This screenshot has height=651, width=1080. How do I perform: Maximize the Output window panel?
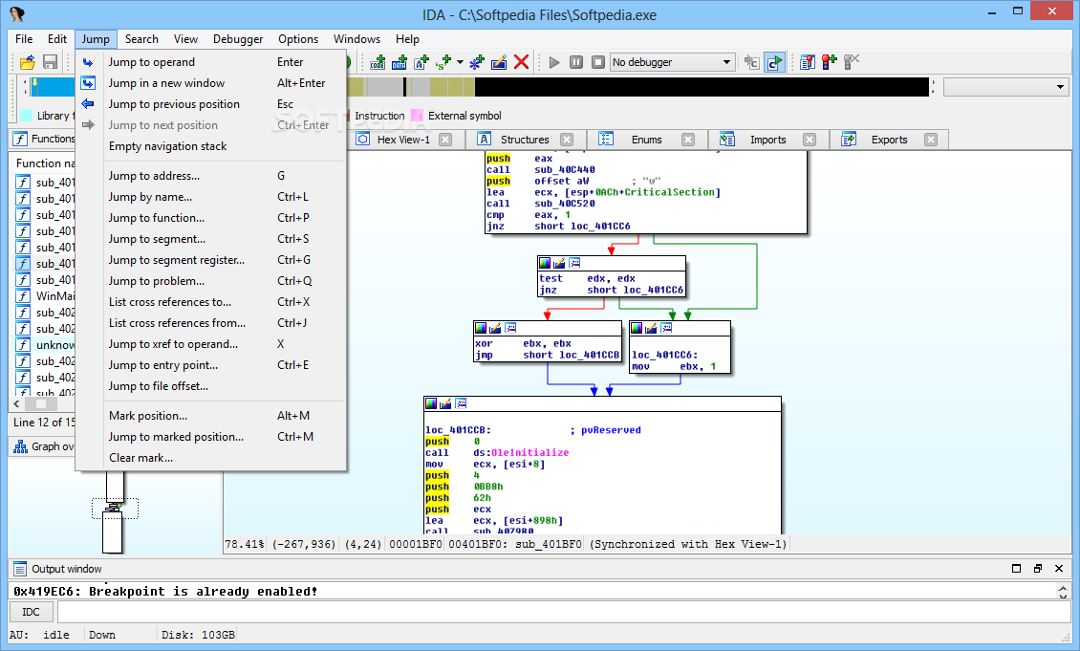click(1016, 569)
